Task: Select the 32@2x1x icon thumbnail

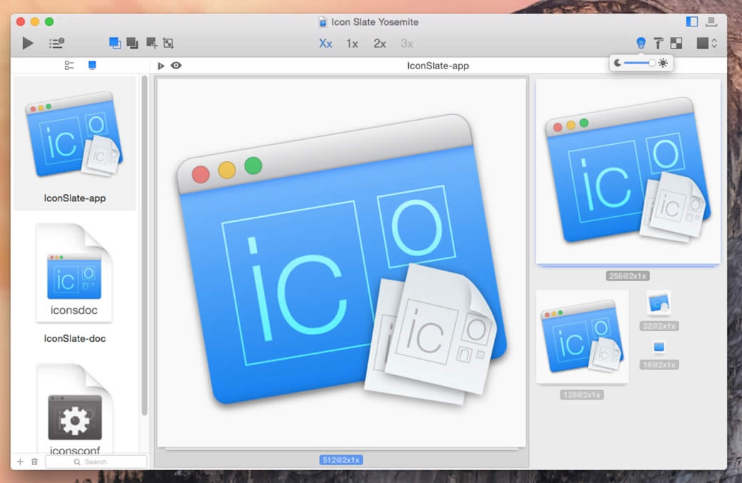Action: (658, 302)
